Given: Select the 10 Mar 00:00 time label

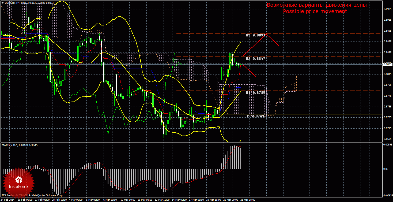Looking at the screenshot, I should (128, 200).
